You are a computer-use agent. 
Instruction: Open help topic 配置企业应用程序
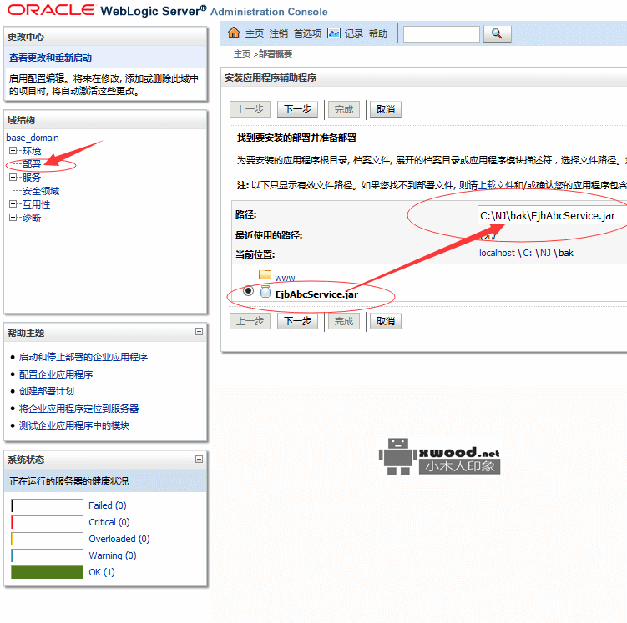point(56,374)
